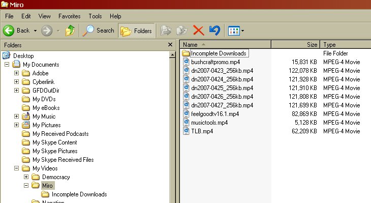Select dn2007-0425_256kb.mp4 file icon
The height and width of the screenshot is (203, 371).
(x=186, y=88)
